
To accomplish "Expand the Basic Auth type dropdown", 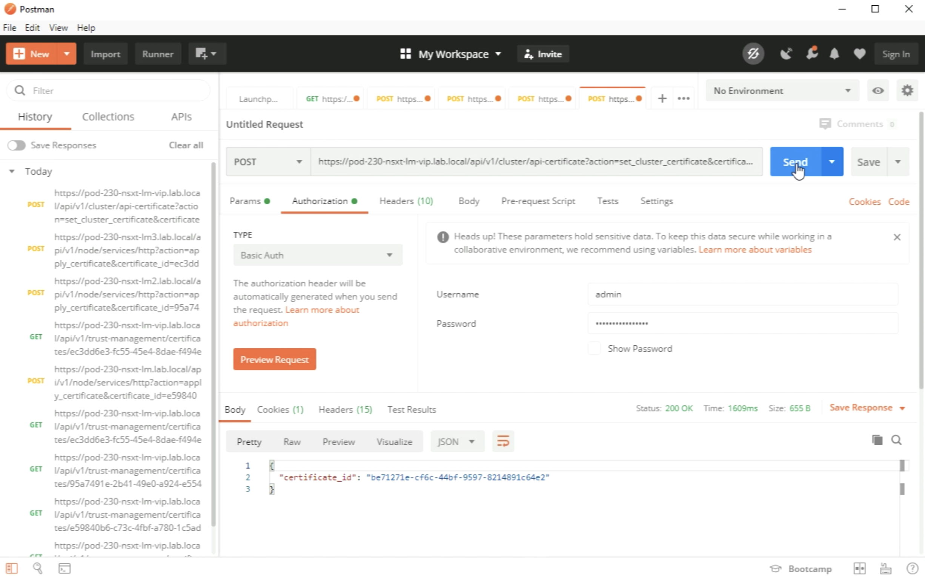I will coord(317,255).
